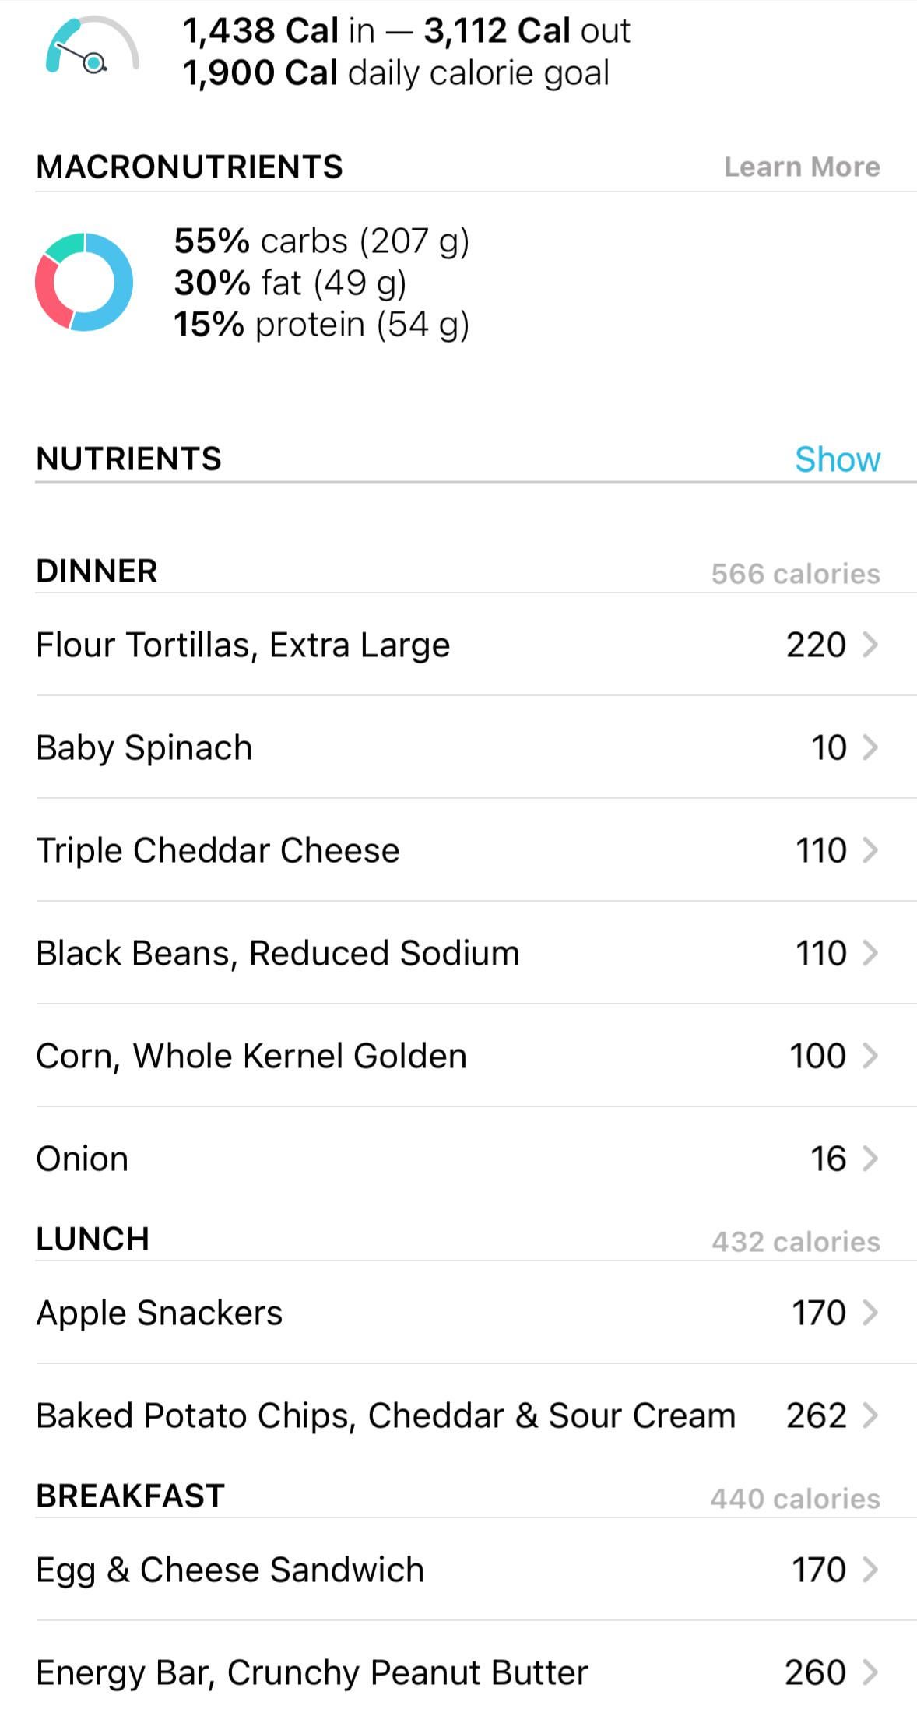Select the Breakfast section header
The width and height of the screenshot is (917, 1716).
(x=131, y=1496)
